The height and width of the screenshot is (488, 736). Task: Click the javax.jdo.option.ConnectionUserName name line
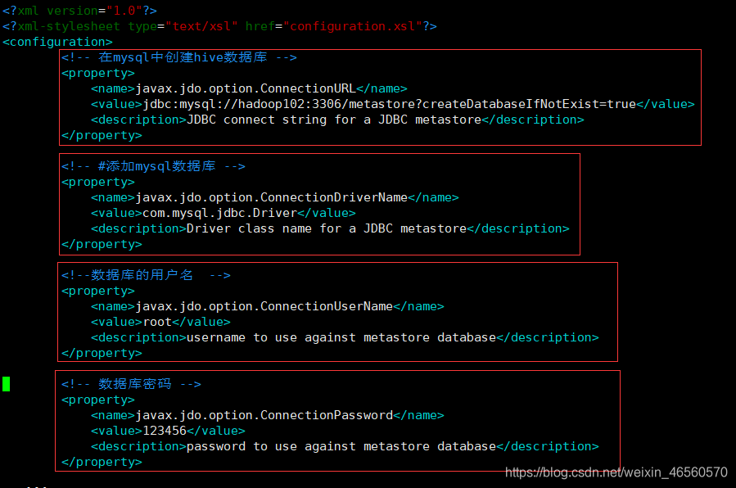pos(268,306)
